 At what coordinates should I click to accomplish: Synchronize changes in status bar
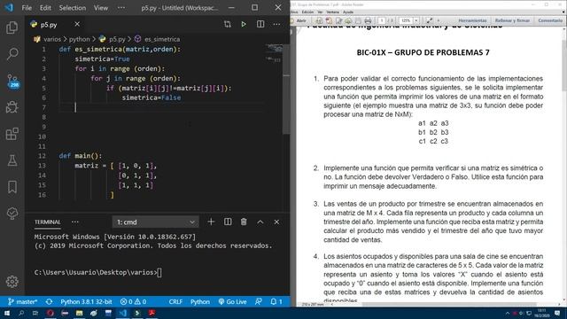[x=50, y=301]
